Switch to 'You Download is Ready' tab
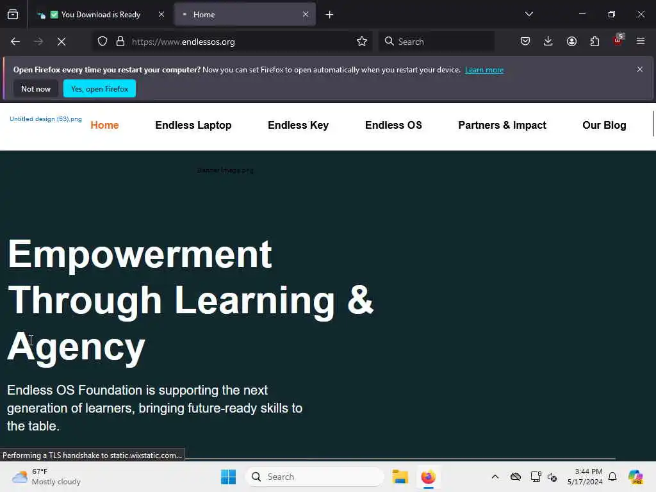Image resolution: width=656 pixels, height=492 pixels. pyautogui.click(x=101, y=15)
